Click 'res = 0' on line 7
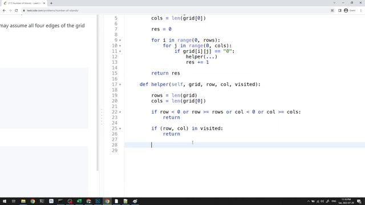This screenshot has height=205, width=365. click(161, 29)
